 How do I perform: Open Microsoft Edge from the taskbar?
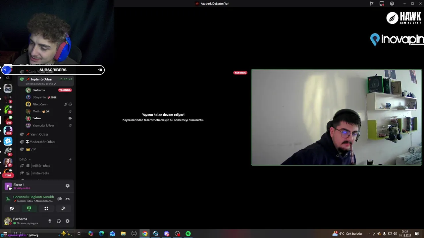click(102, 234)
